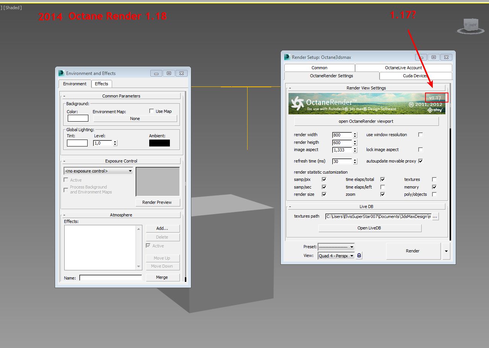
Task: Click the render width field showing 800
Action: tap(342, 135)
